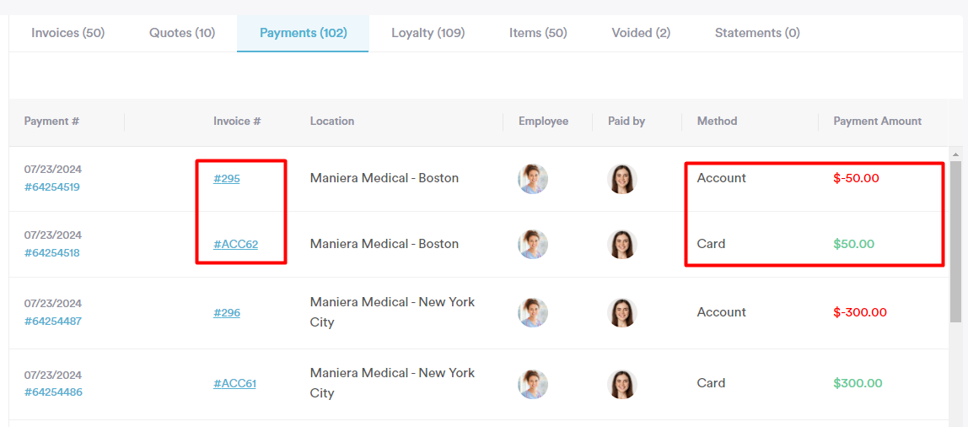Select Paid by avatar on #ACC62 row
This screenshot has height=427, width=968.
[622, 244]
